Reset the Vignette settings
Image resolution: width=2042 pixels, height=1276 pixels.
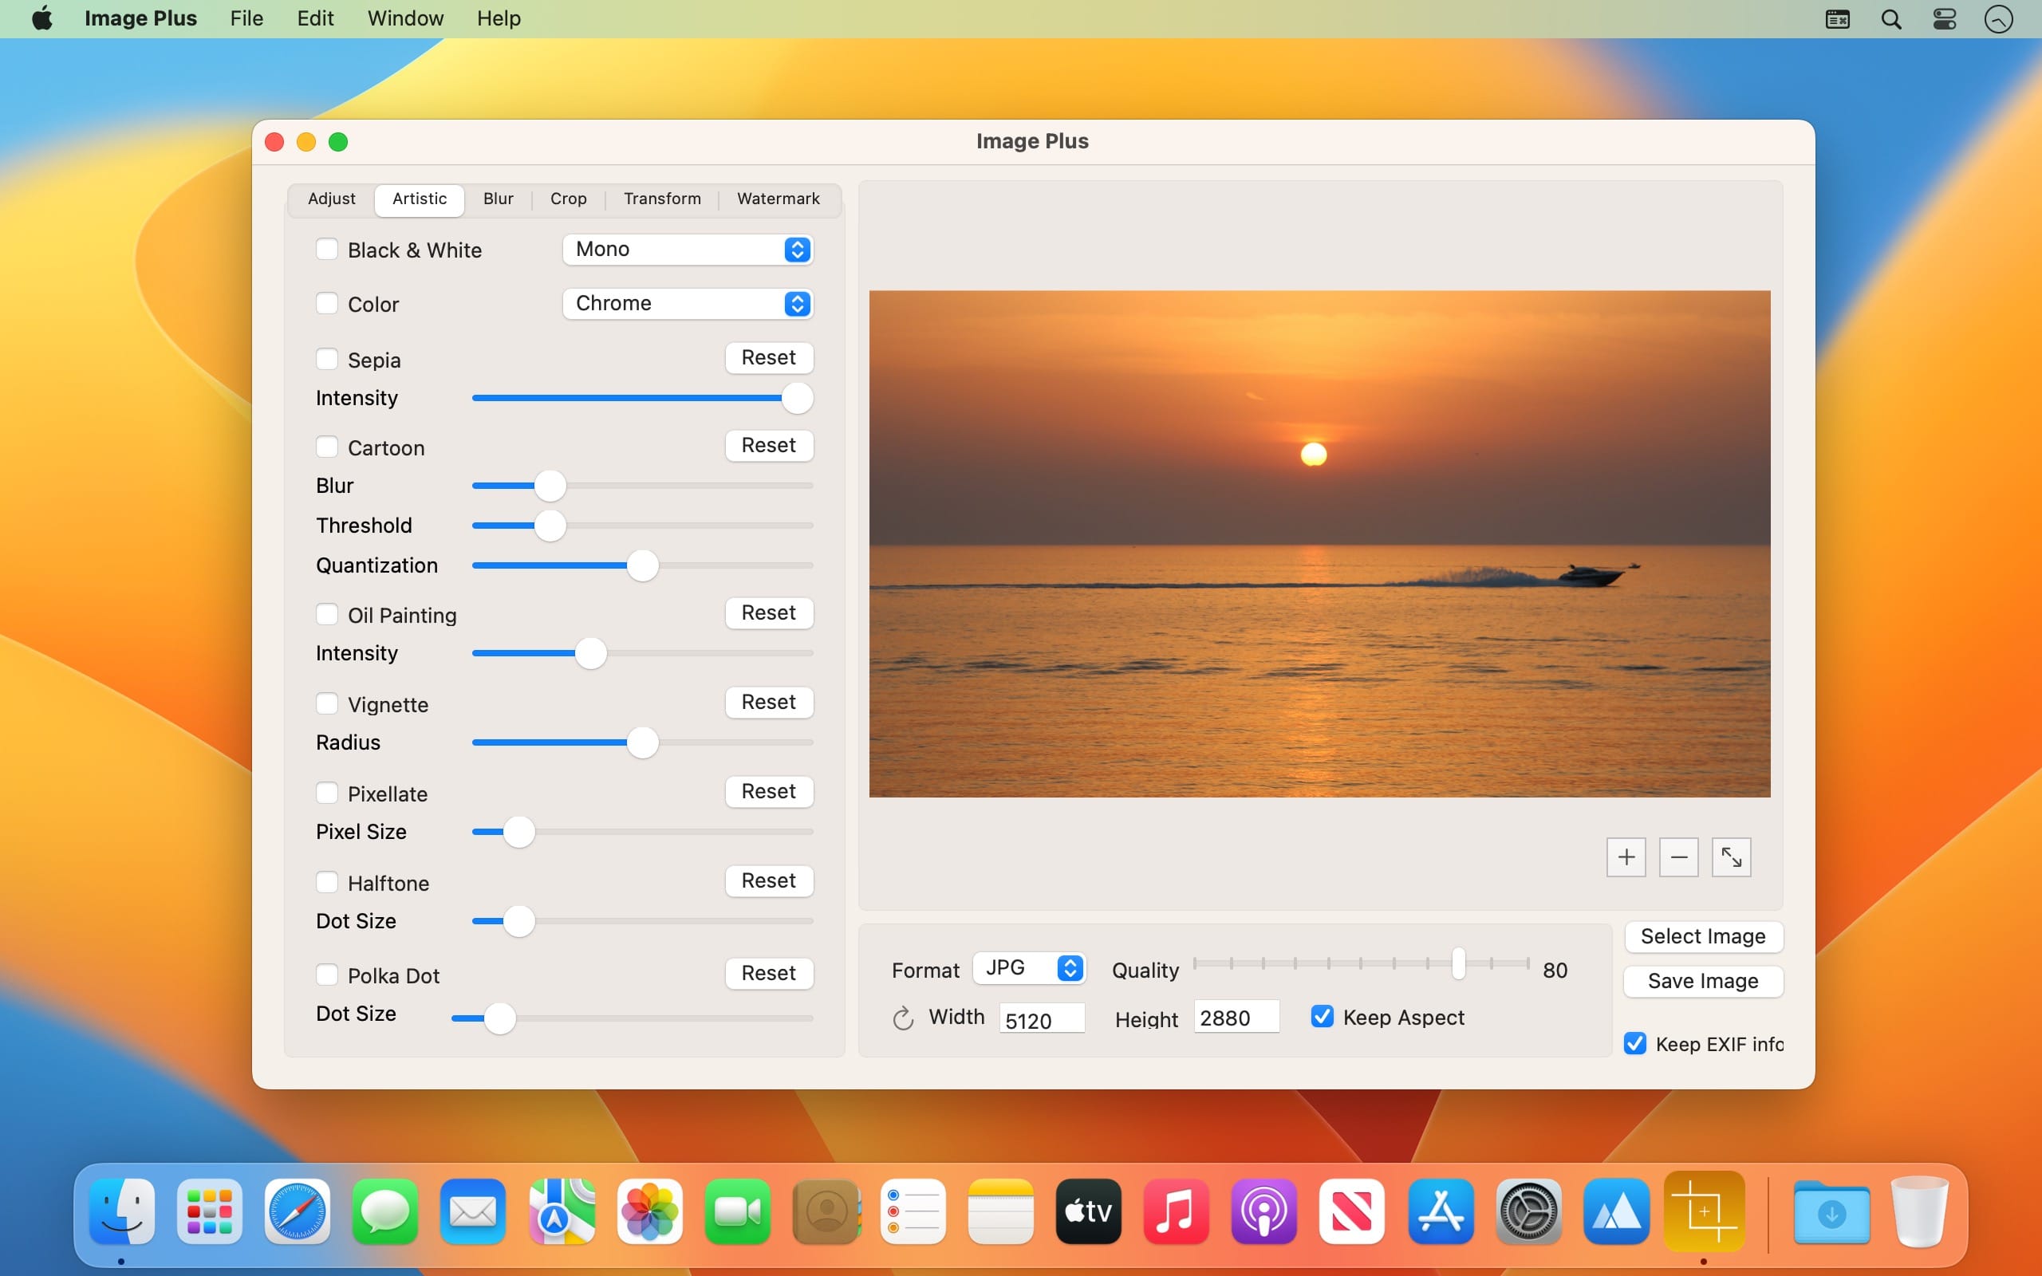click(769, 702)
